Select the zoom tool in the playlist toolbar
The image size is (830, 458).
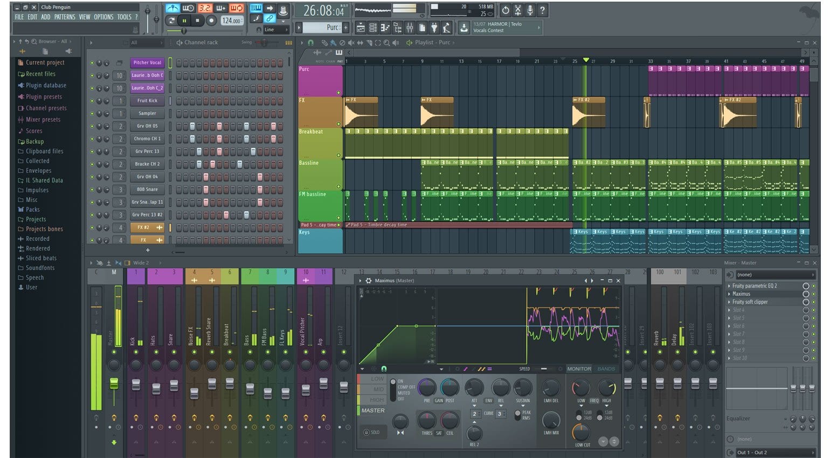(388, 43)
